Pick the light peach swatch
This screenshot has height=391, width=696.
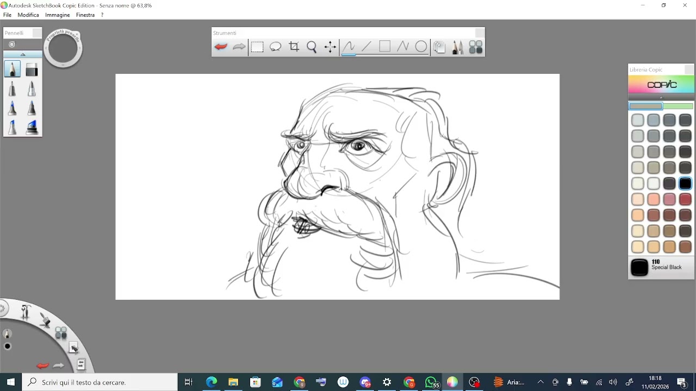click(638, 199)
